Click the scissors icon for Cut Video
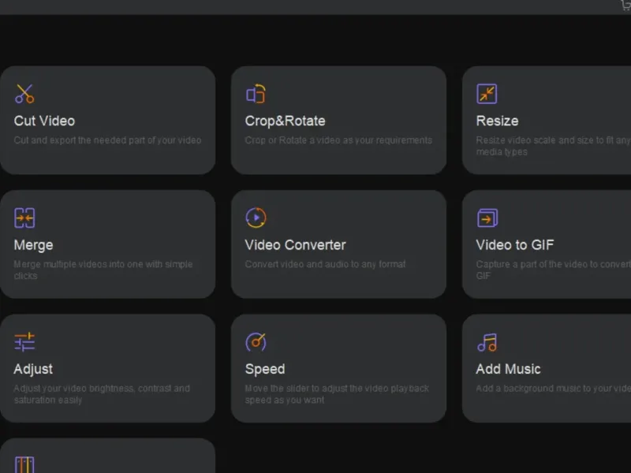The width and height of the screenshot is (631, 473). point(24,94)
